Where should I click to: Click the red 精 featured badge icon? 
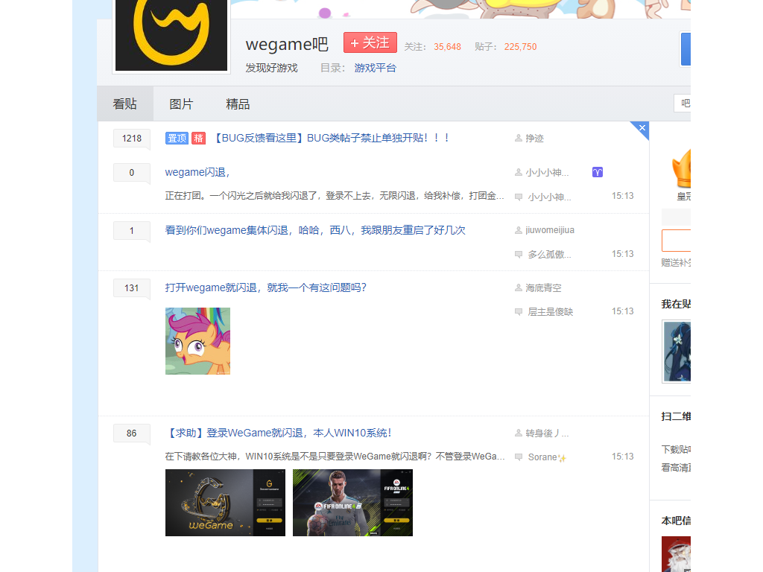coord(198,138)
